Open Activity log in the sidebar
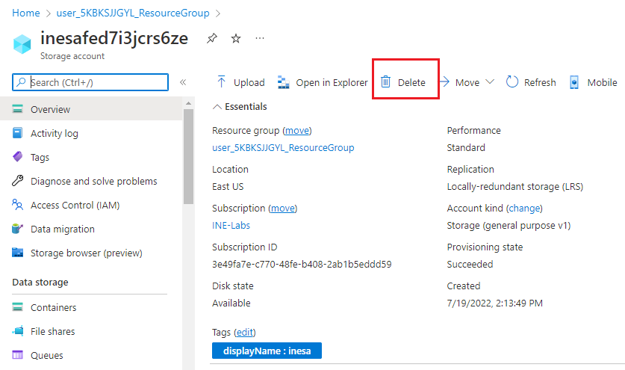This screenshot has width=625, height=370. coord(54,133)
